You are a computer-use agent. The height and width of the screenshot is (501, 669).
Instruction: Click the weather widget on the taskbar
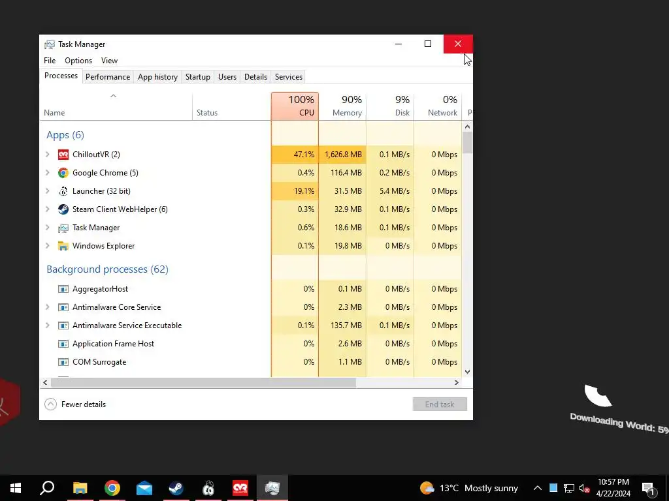tap(468, 488)
